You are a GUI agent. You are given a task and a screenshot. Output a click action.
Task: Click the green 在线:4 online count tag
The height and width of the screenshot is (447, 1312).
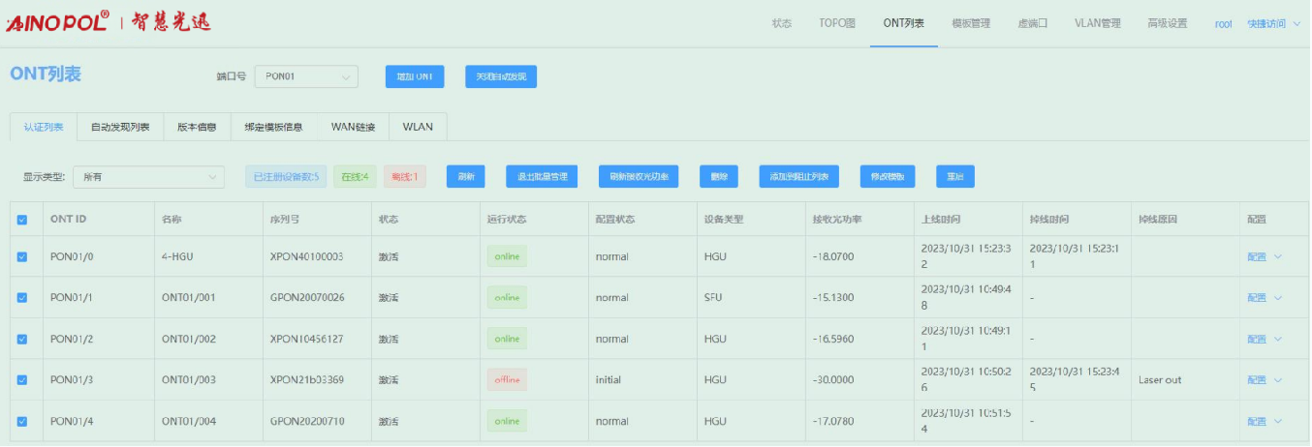356,176
